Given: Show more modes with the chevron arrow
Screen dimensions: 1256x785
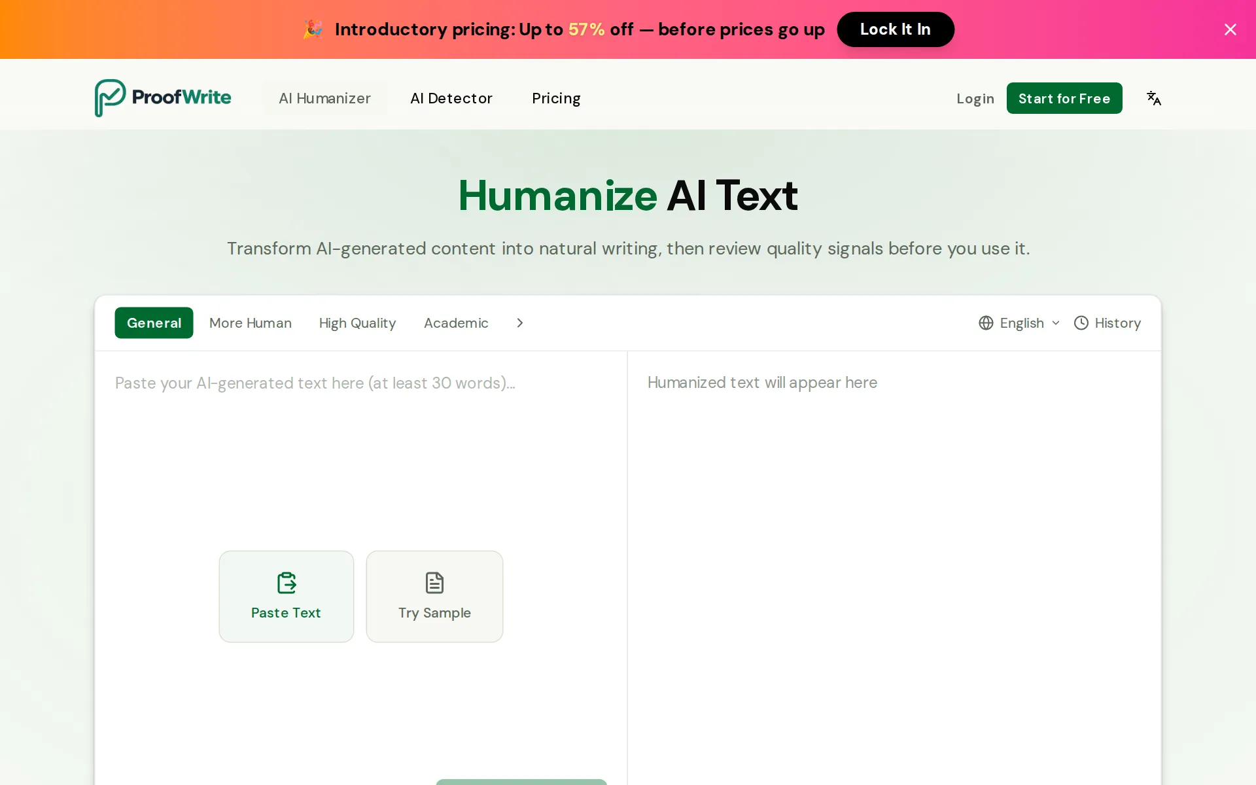Looking at the screenshot, I should click(520, 323).
